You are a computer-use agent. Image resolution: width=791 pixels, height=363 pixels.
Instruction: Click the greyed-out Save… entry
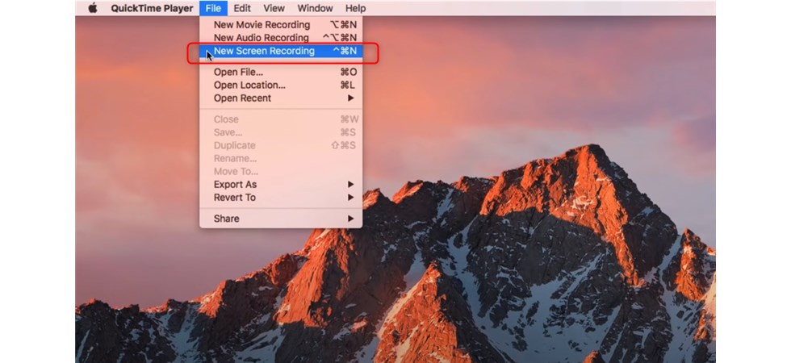point(281,132)
